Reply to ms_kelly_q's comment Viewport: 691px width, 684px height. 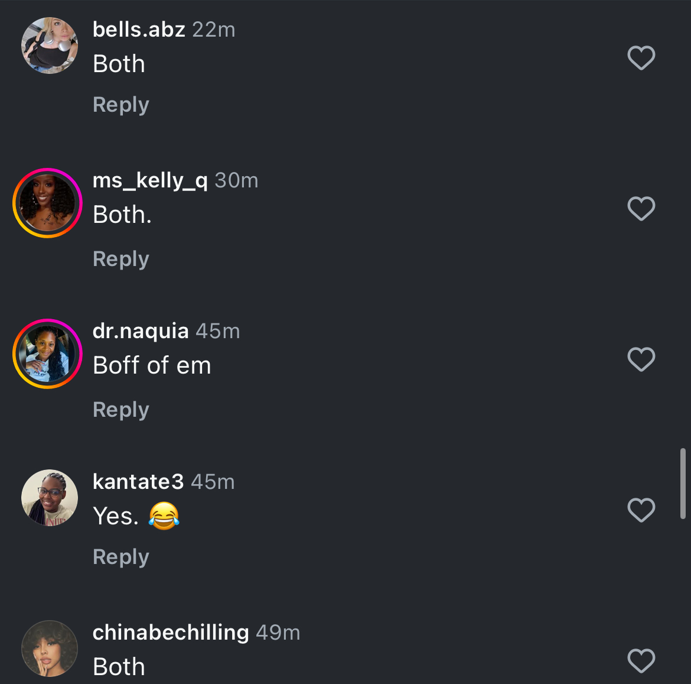[x=120, y=259]
